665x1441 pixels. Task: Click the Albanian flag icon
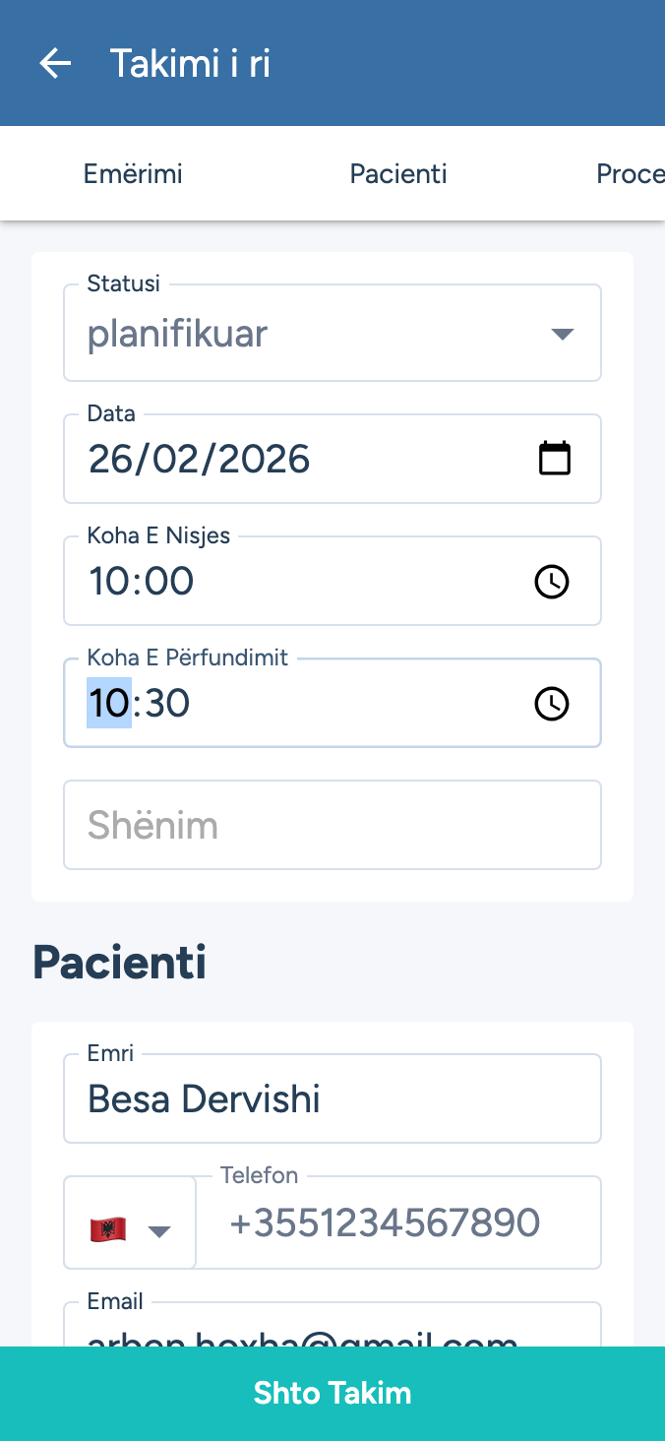(x=108, y=1229)
